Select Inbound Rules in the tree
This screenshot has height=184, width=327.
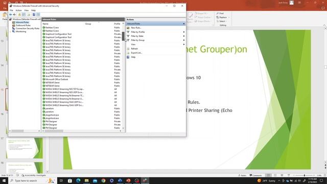tap(22, 22)
